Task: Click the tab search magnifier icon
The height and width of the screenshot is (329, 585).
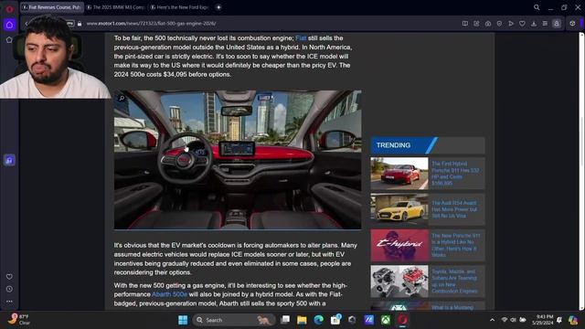Action: click(537, 7)
